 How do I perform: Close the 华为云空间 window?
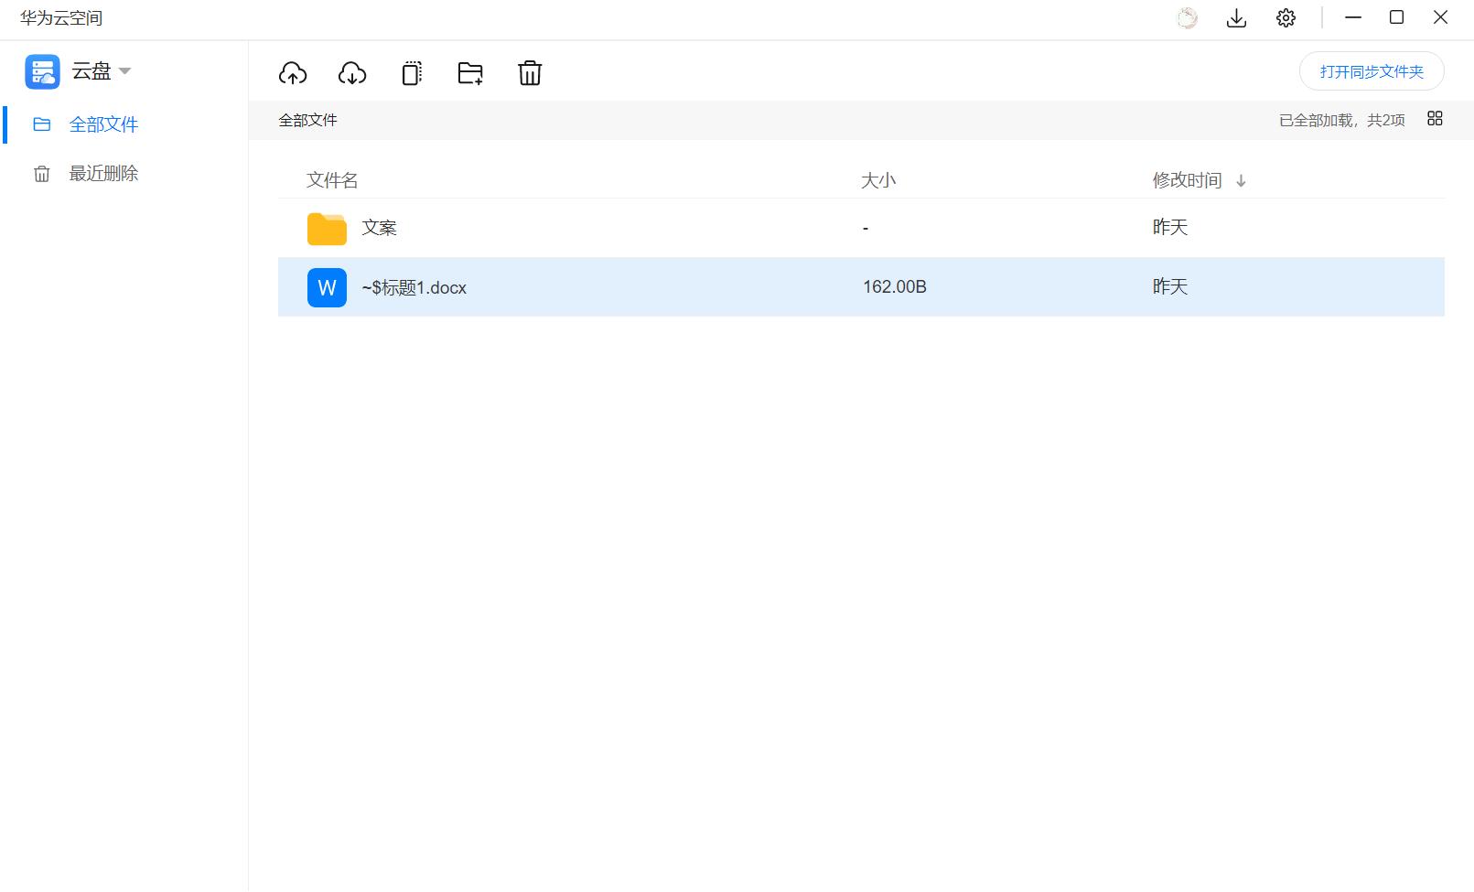(1440, 17)
